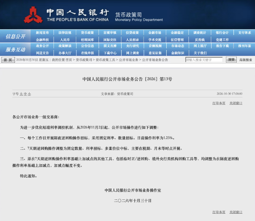This screenshot has width=255, height=221.
Task: Open the 意见征集 menu item
Action: (x=154, y=53)
